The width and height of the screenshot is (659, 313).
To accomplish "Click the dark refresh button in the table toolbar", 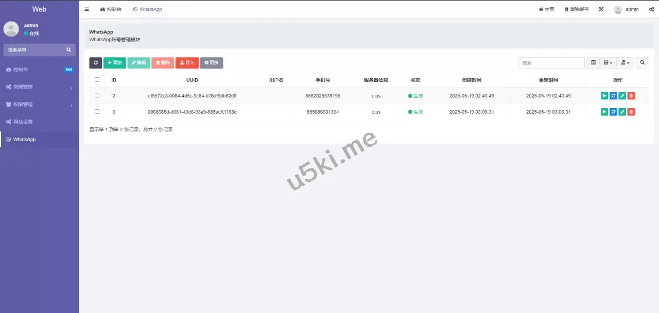I will pos(95,63).
